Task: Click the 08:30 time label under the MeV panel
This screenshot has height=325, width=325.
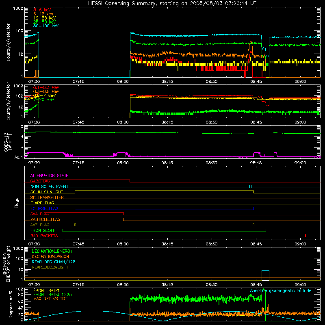Action: click(211, 122)
